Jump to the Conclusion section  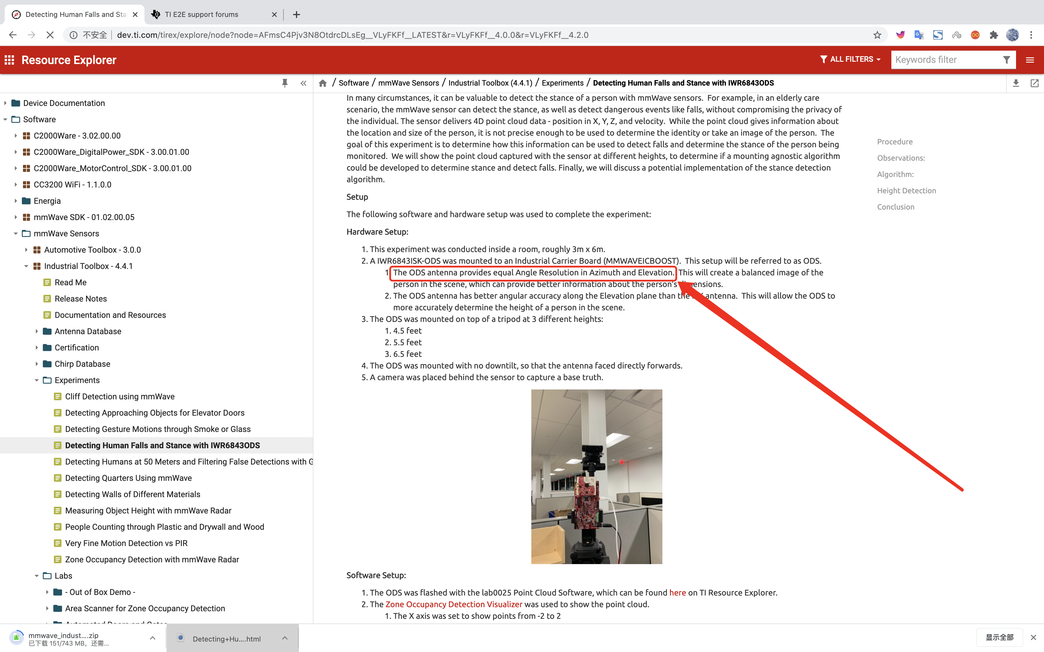pyautogui.click(x=896, y=207)
